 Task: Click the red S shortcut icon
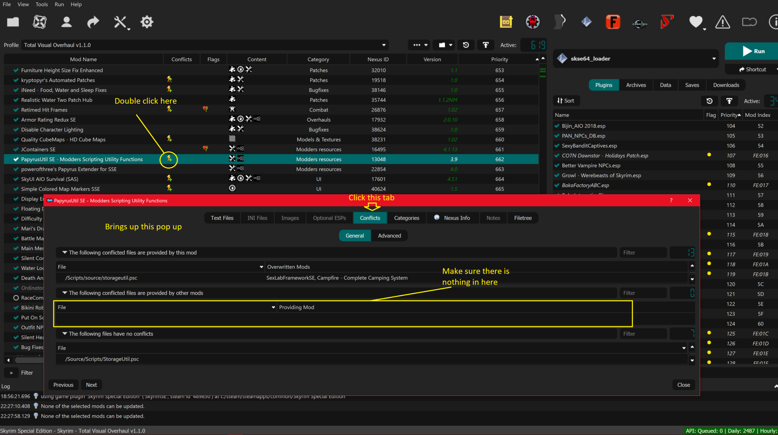667,22
